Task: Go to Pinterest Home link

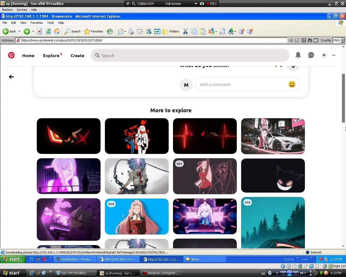Action: [28, 55]
